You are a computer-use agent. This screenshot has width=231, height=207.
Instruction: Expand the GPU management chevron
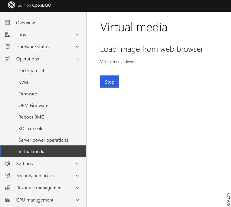pyautogui.click(x=77, y=200)
